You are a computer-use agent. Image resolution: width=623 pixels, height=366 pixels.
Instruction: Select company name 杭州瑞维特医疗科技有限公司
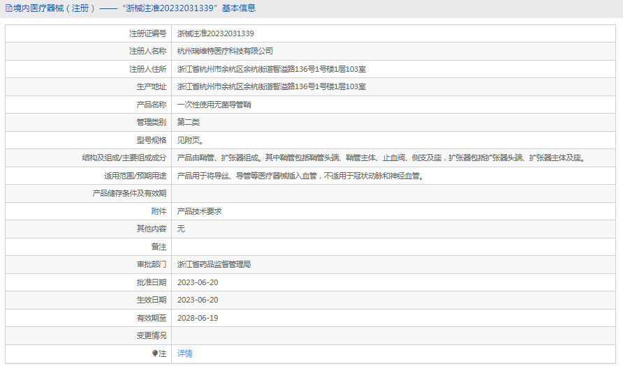click(x=225, y=51)
